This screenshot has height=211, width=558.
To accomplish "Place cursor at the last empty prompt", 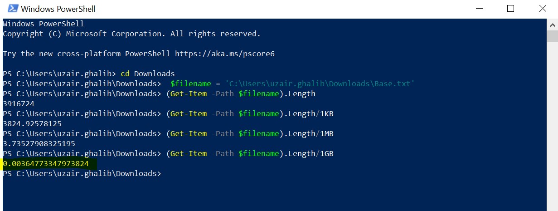I will click(x=164, y=173).
